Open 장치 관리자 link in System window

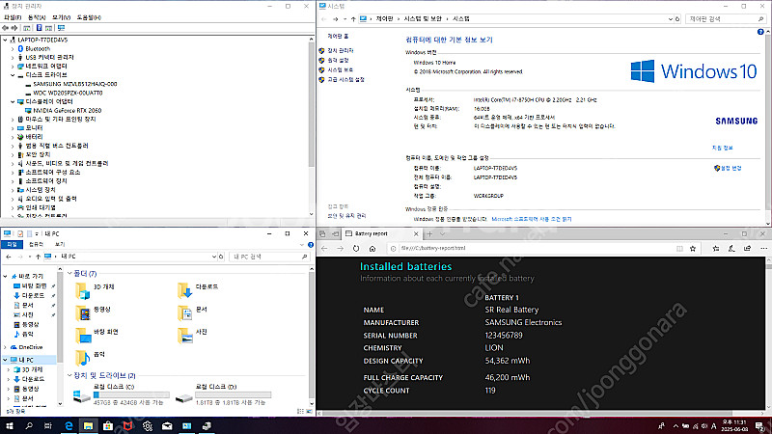[341, 51]
